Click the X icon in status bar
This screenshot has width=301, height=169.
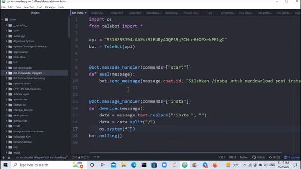pos(9,158)
